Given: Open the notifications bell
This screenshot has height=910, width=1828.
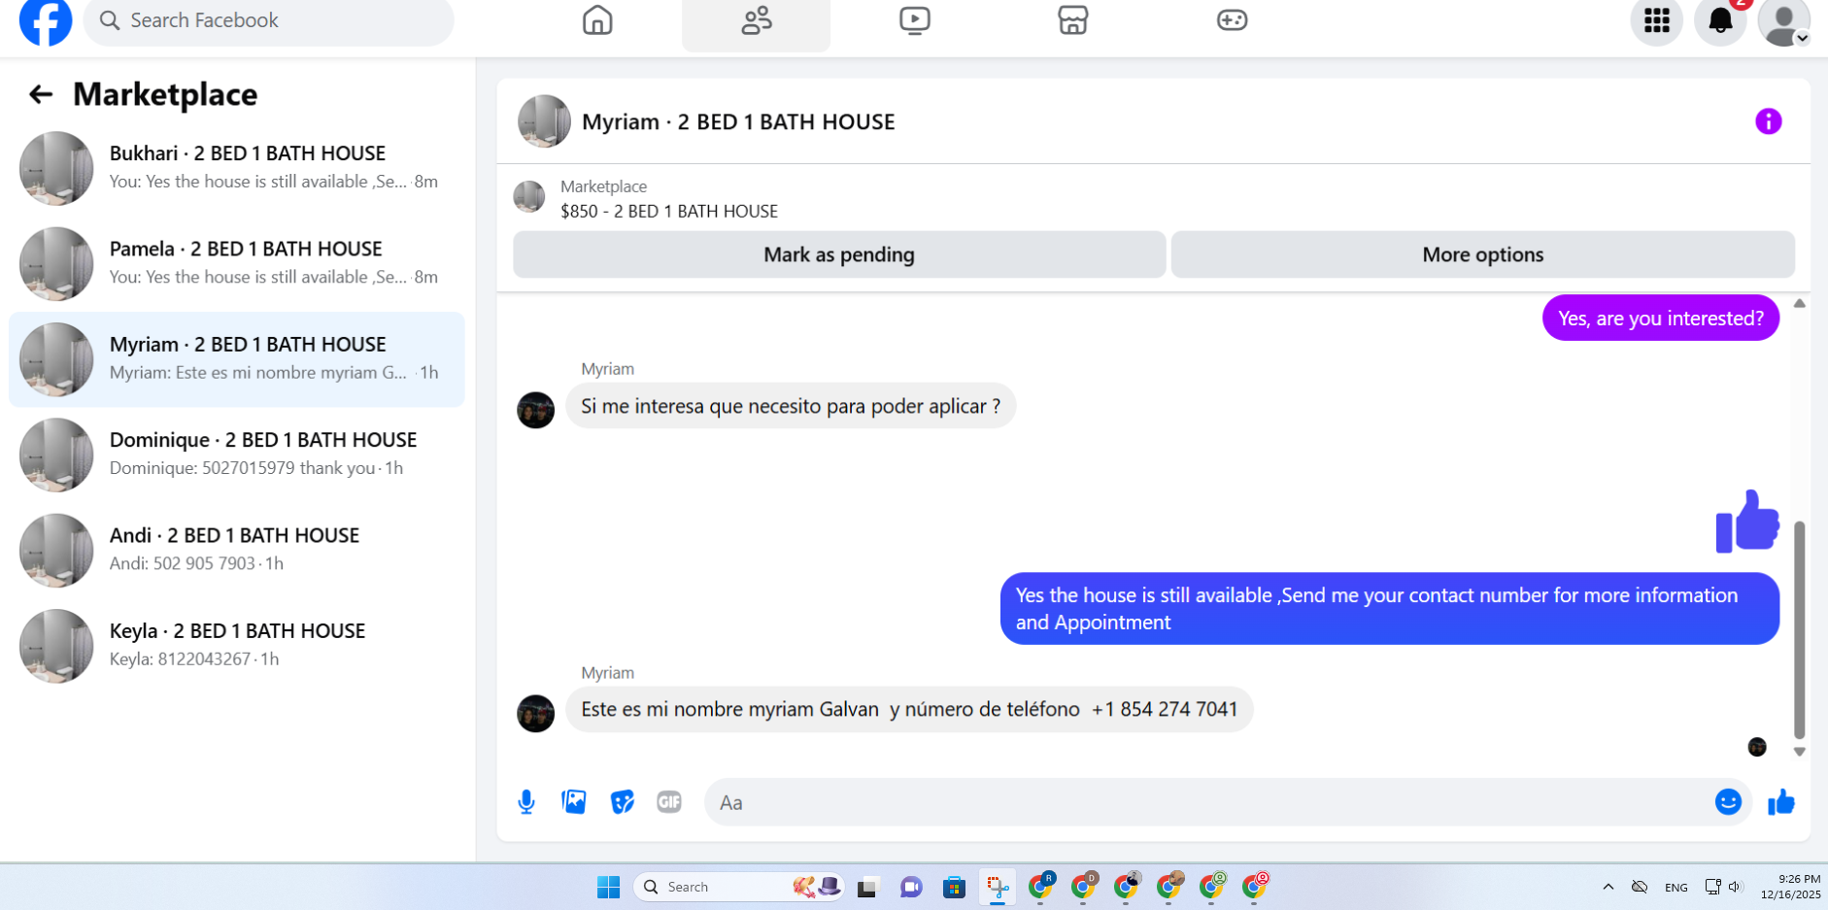Looking at the screenshot, I should (1720, 20).
